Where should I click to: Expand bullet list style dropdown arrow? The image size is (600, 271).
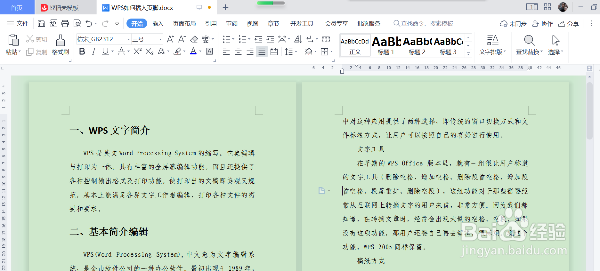[x=233, y=39]
